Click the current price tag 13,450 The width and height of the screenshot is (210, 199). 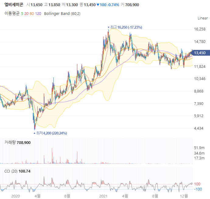[x=200, y=53]
